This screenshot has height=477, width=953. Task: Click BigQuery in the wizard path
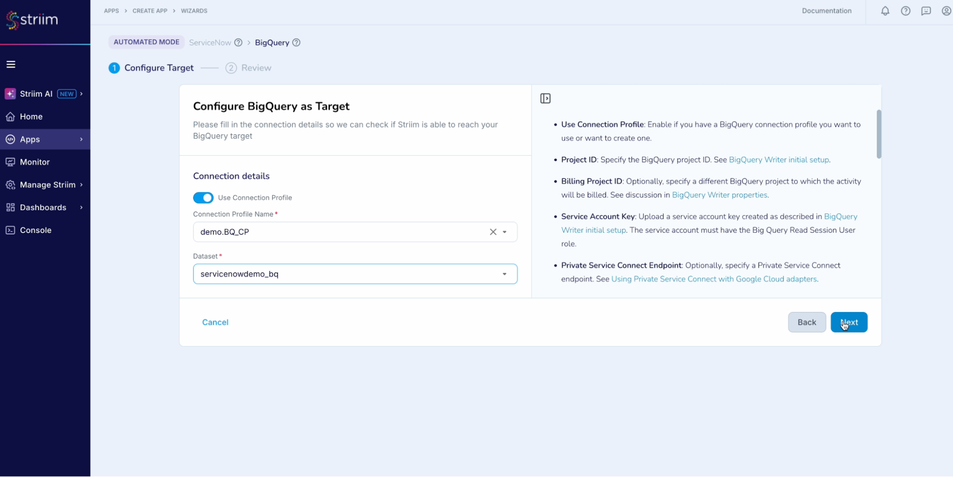click(272, 42)
